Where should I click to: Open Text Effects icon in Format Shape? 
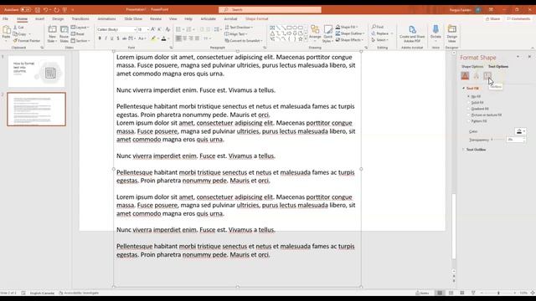pos(477,75)
